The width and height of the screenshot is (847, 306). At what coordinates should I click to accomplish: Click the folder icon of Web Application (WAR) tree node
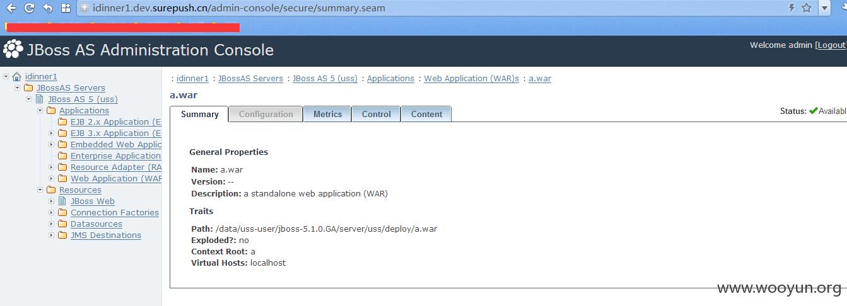[x=62, y=179]
